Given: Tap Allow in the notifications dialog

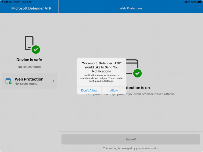Looking at the screenshot, I should tap(114, 90).
